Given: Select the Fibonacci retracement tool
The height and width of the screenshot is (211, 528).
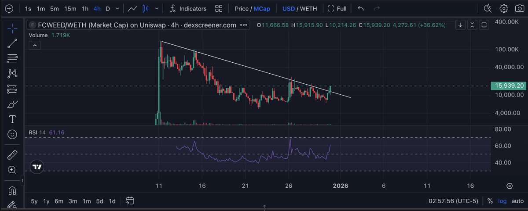Looking at the screenshot, I should pyautogui.click(x=13, y=58).
